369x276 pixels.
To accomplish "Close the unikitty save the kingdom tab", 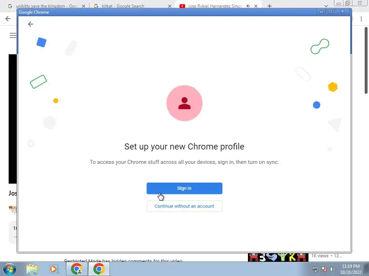I will [84, 6].
